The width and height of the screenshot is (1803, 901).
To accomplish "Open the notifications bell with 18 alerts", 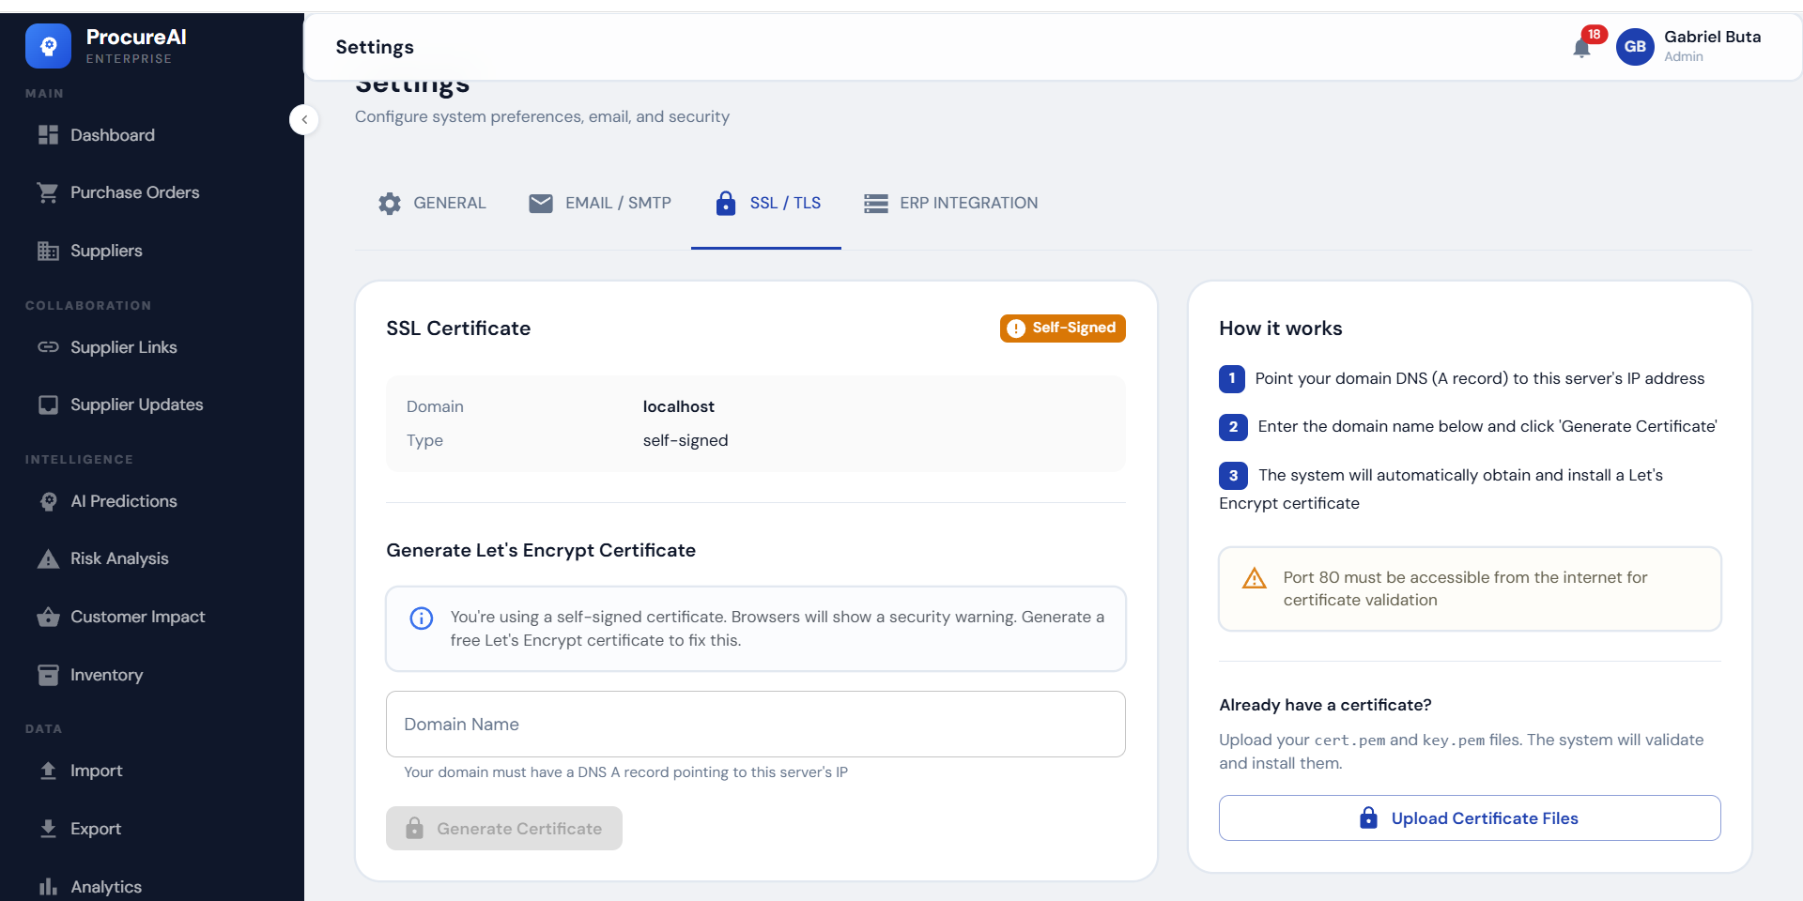I will [x=1583, y=47].
